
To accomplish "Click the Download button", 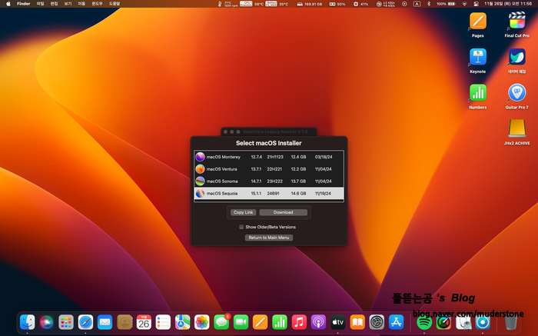I will coord(283,212).
